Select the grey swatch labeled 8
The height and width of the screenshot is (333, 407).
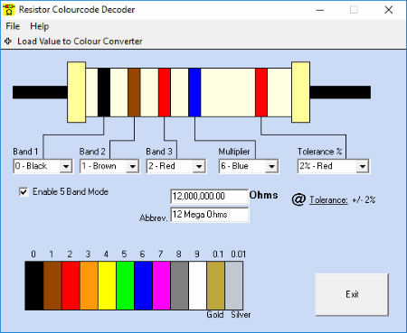(180, 285)
